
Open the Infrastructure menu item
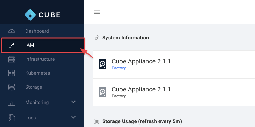pyautogui.click(x=42, y=59)
